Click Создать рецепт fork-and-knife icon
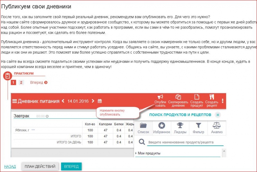The image size is (257, 172). click(x=212, y=101)
